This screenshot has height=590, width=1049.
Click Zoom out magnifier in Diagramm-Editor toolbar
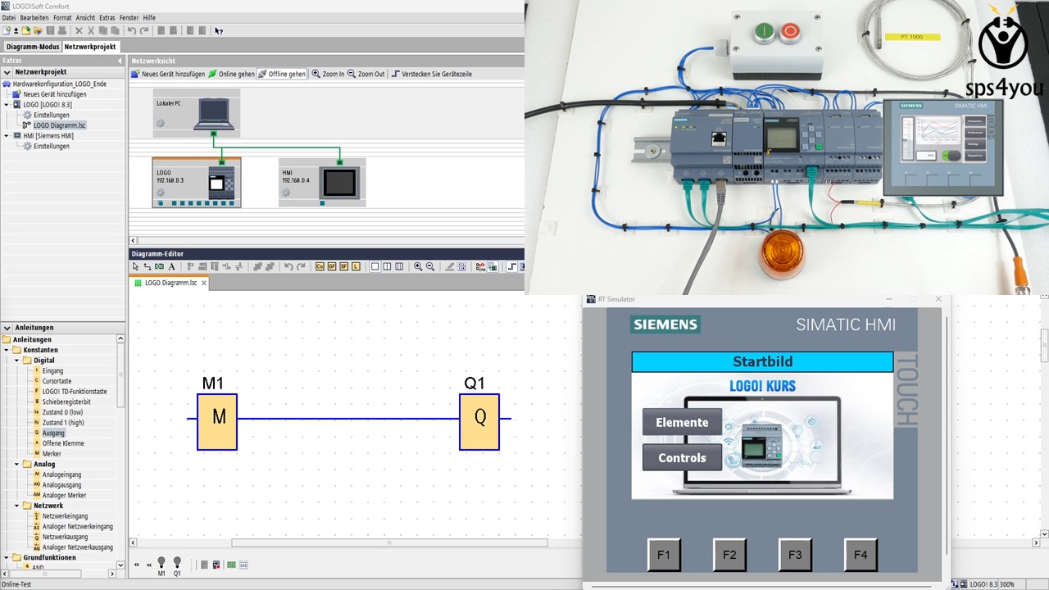tap(429, 266)
